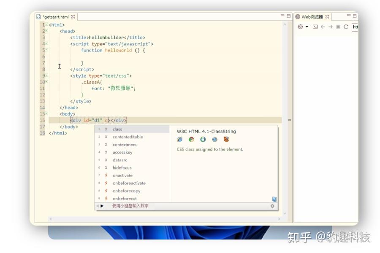Click the '微软雅黑' font value in code
380x253 pixels.
[120, 88]
